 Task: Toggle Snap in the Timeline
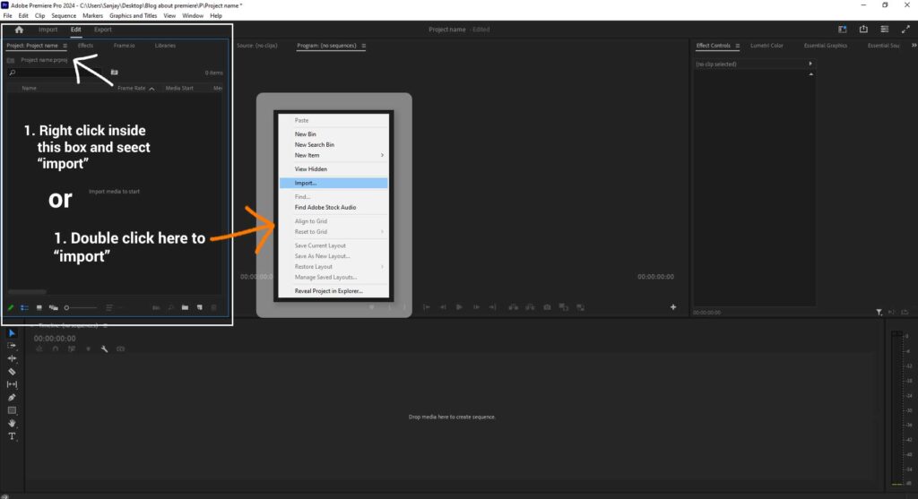point(56,348)
